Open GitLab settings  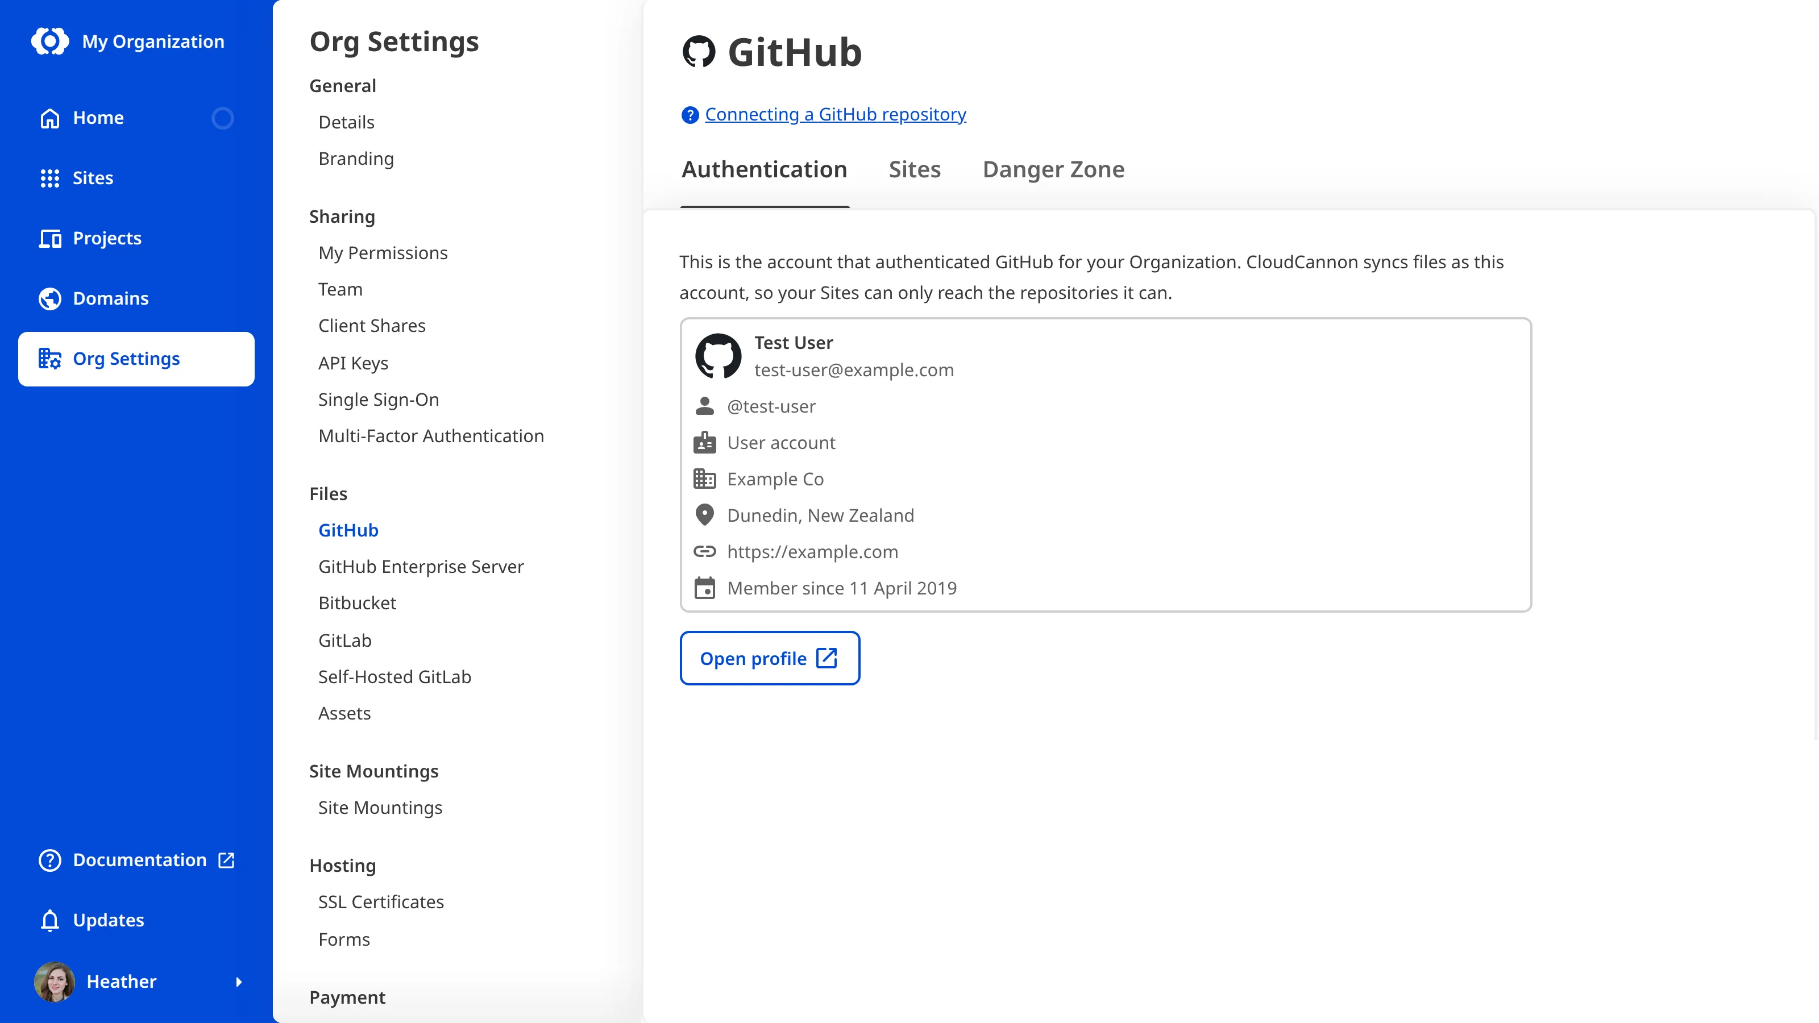[344, 641]
